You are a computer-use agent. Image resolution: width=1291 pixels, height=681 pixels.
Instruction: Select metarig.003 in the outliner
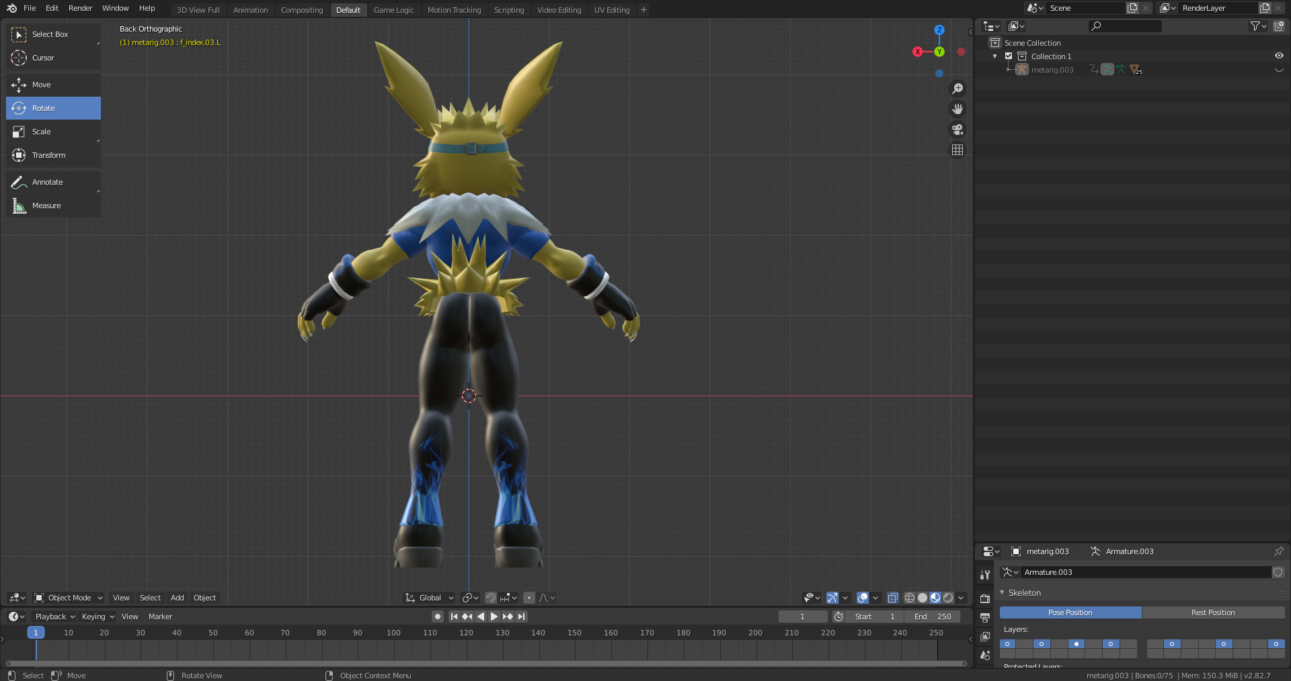click(1052, 70)
